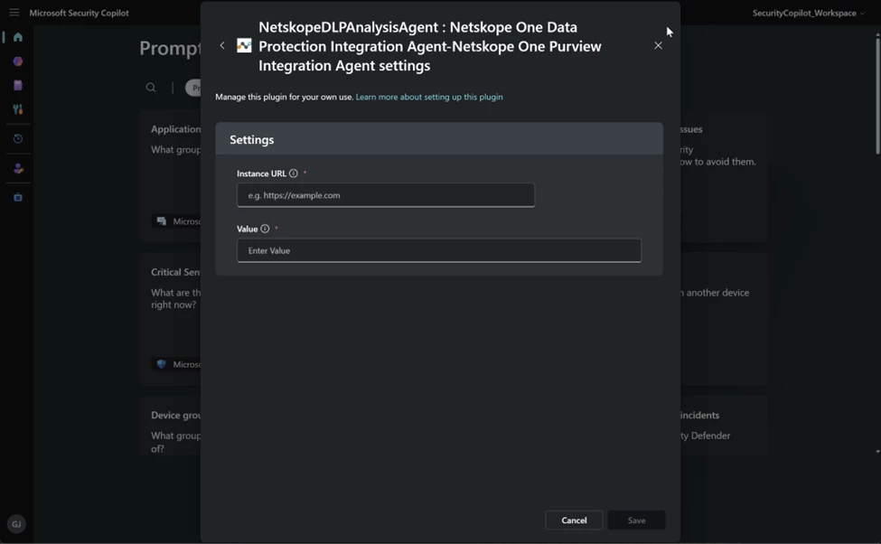The image size is (881, 544).
Task: Click the Cancel button
Action: click(574, 521)
